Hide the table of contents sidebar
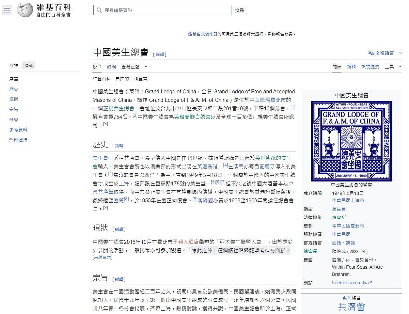 tap(29, 66)
